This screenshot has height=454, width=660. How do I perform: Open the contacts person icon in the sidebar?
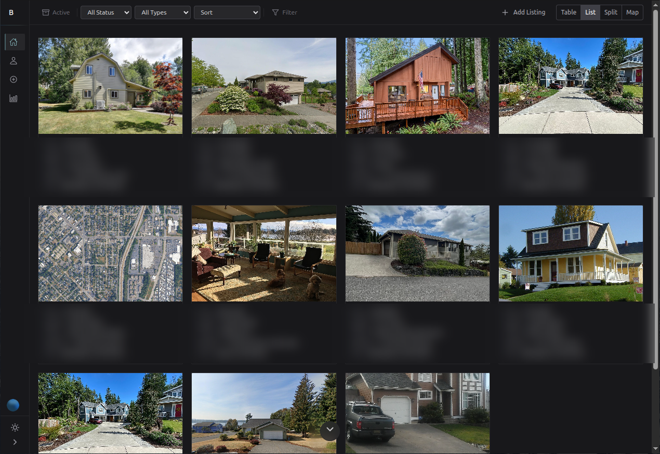coord(13,61)
